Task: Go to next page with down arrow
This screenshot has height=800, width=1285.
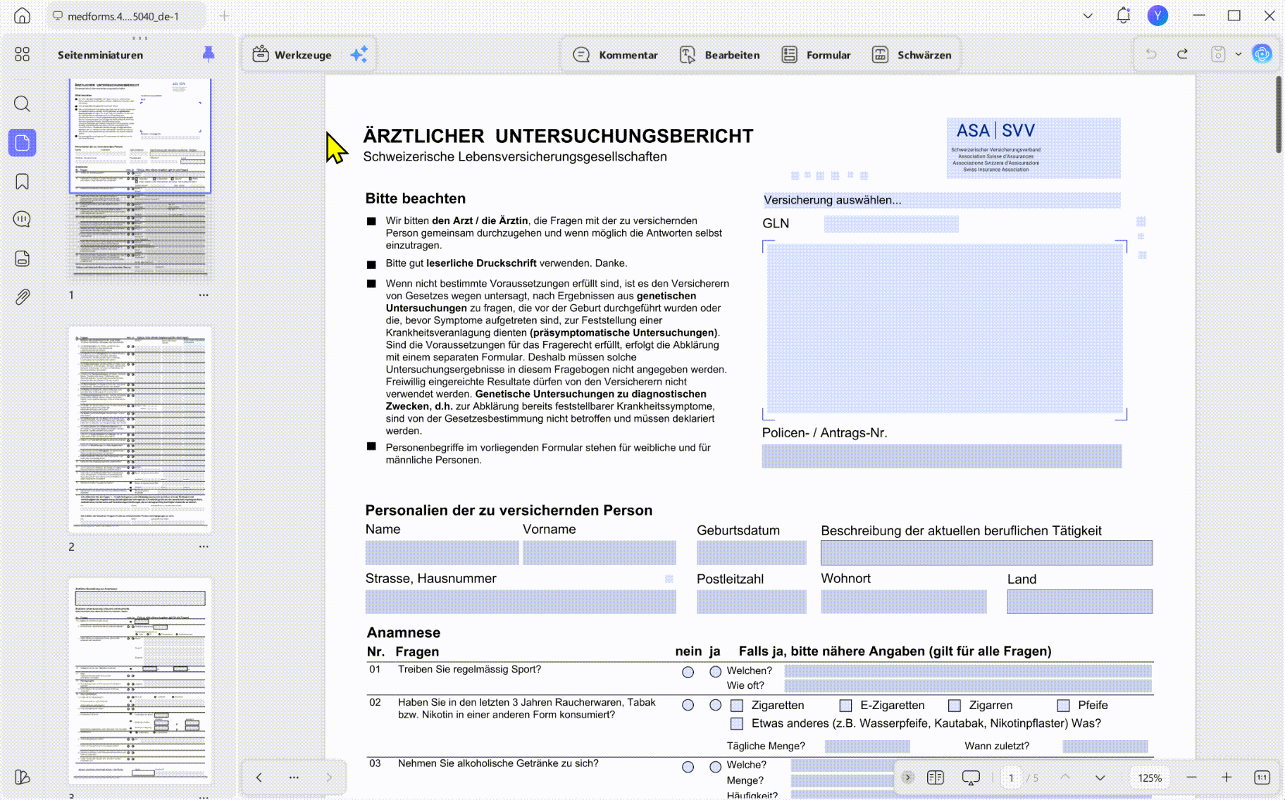Action: pos(1100,777)
